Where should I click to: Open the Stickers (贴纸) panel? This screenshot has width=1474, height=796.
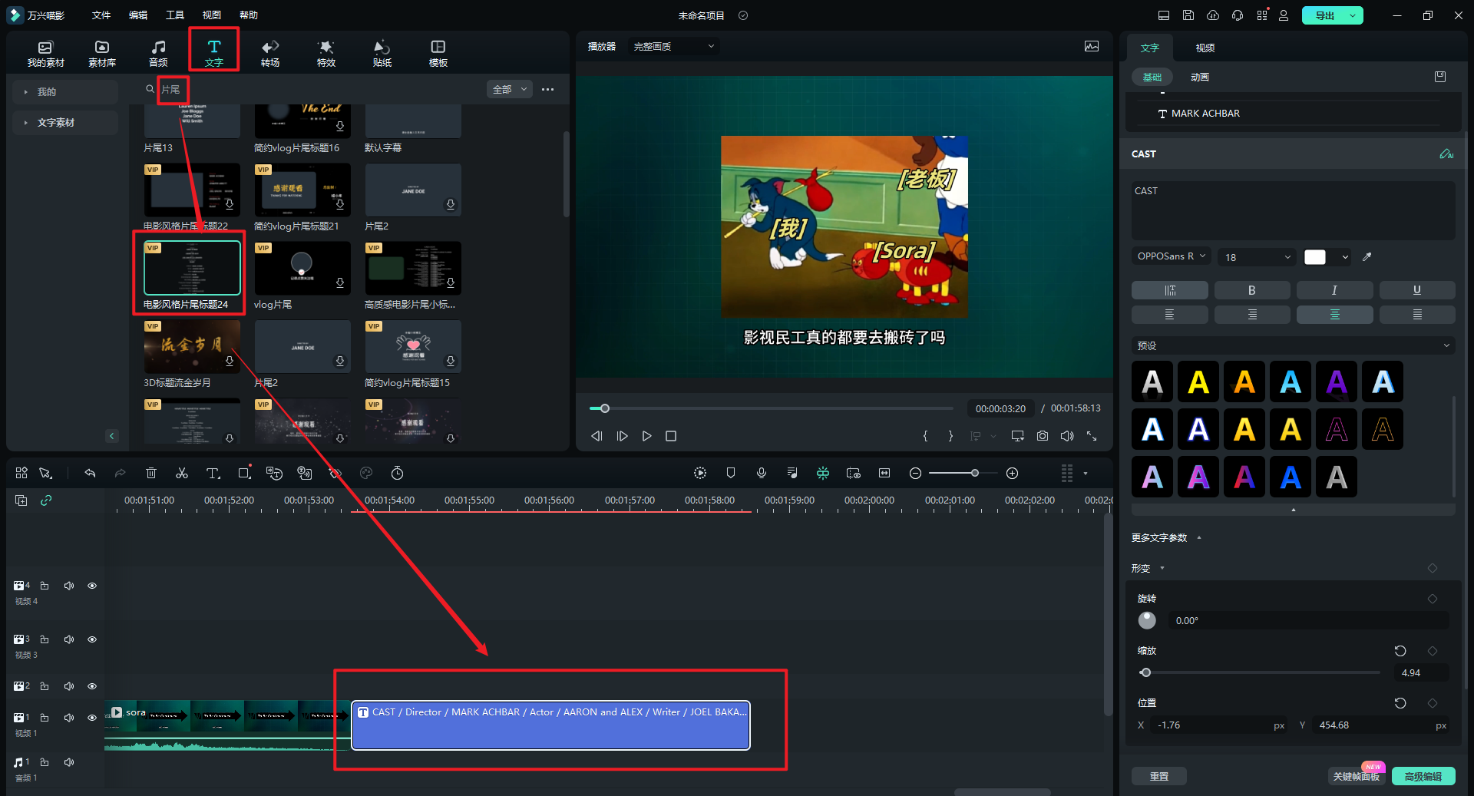click(x=382, y=52)
